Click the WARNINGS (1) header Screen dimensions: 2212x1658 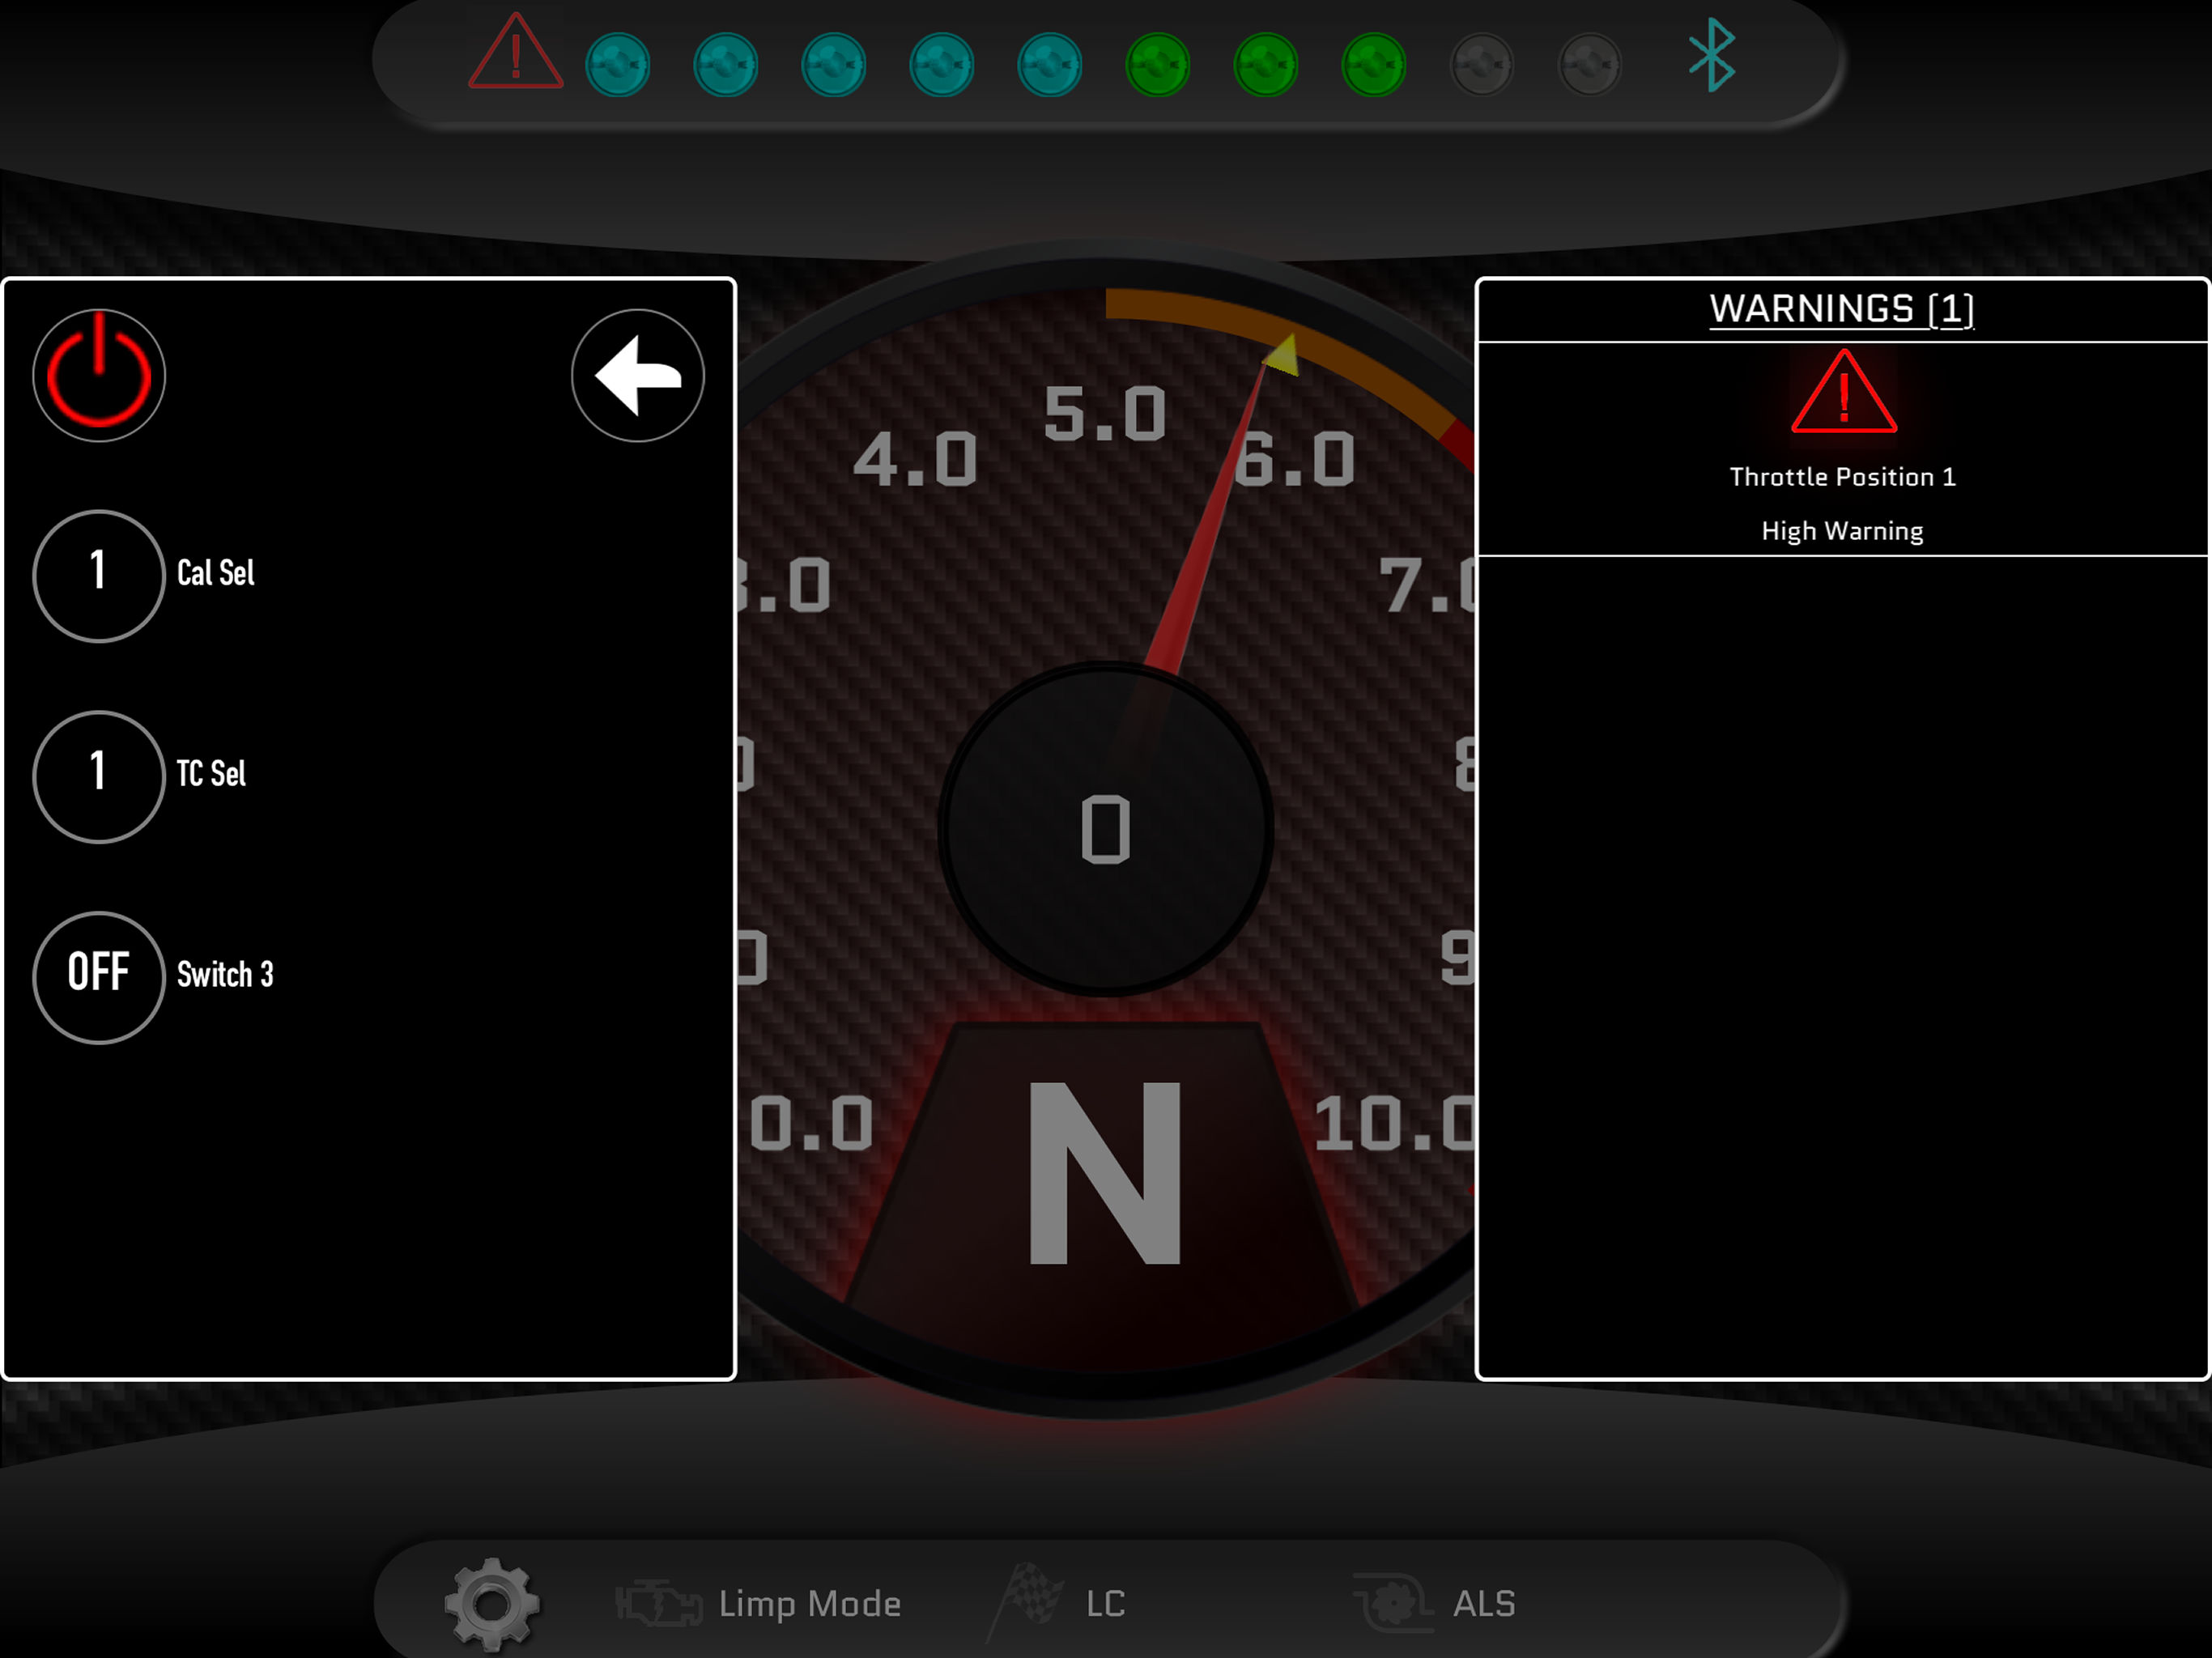pos(1842,309)
